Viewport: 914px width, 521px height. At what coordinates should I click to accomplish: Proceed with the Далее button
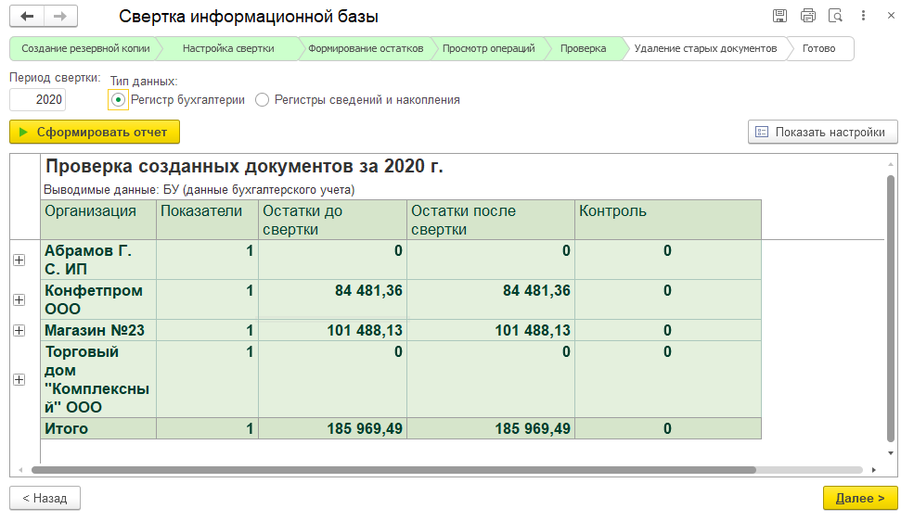[x=860, y=498]
